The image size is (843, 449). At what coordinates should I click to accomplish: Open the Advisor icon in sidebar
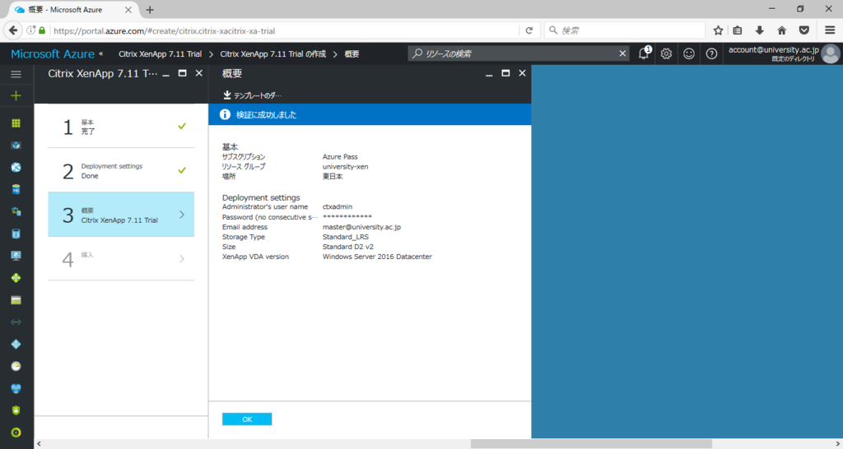coord(16,388)
